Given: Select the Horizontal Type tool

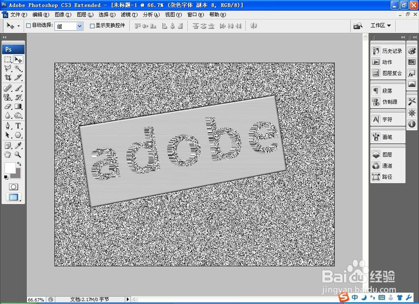Looking at the screenshot, I should [x=18, y=126].
